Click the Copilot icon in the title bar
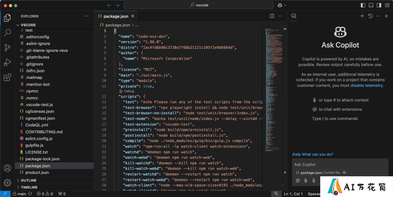Screen dimensions: 393x197 280,5
